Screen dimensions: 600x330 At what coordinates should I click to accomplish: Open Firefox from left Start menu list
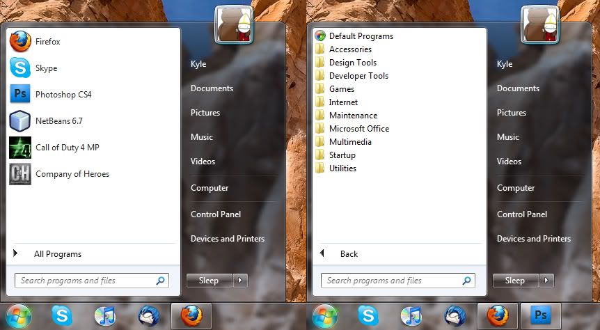93,41
